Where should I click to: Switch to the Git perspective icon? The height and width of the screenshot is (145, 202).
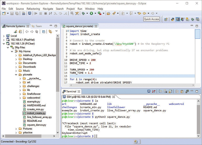tap(188, 19)
